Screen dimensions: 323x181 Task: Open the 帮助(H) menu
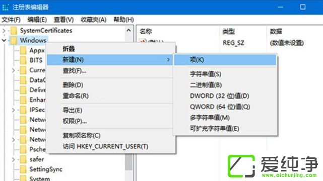[123, 20]
